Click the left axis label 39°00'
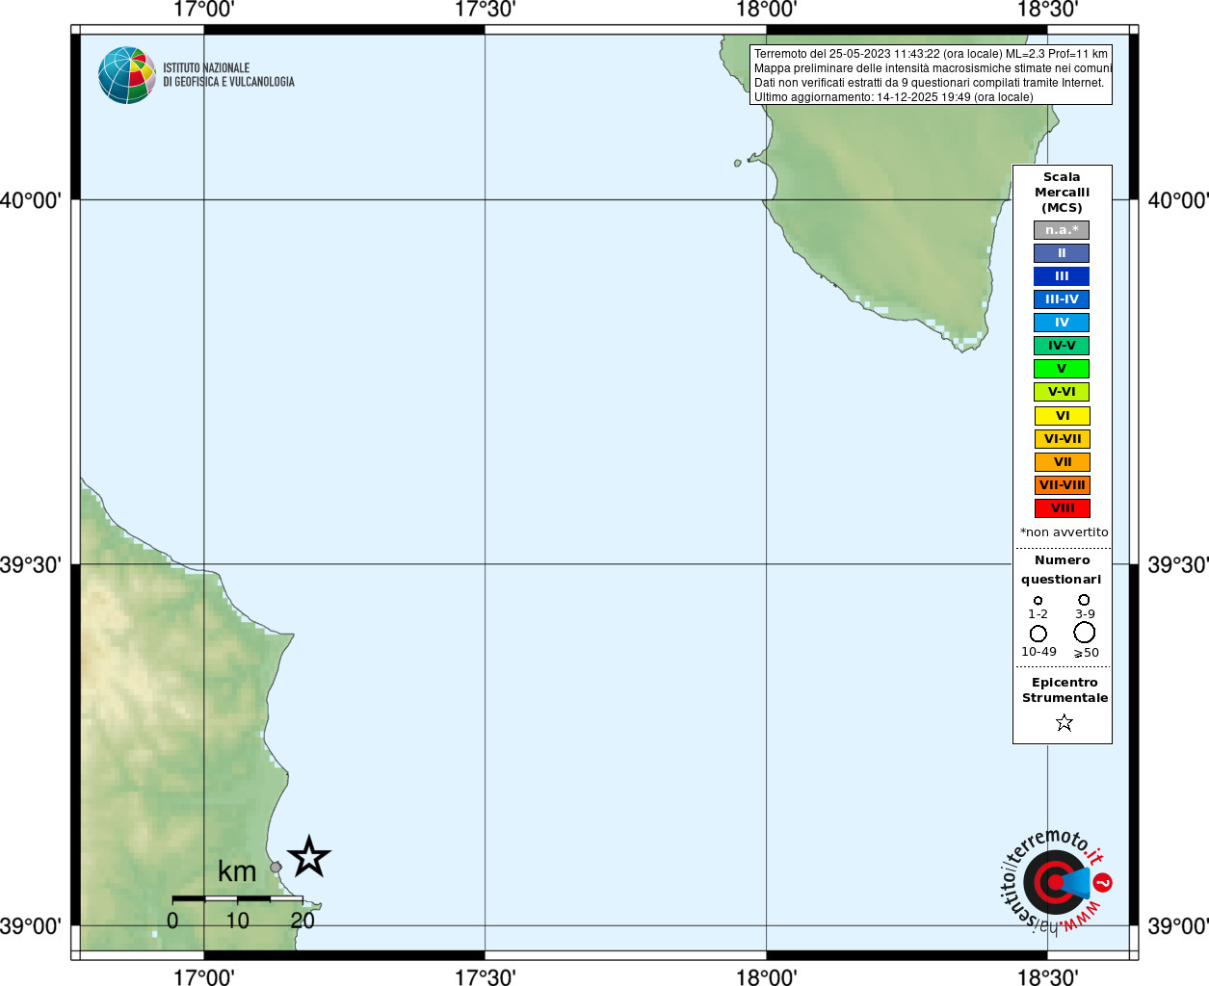 coord(31,926)
